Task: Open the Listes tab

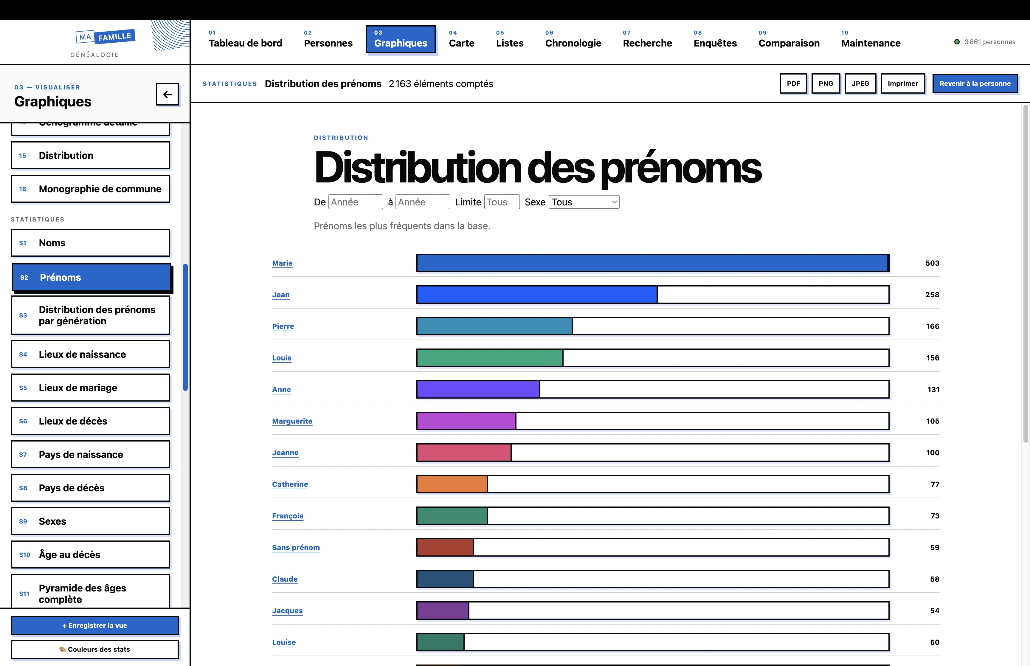Action: coord(510,39)
